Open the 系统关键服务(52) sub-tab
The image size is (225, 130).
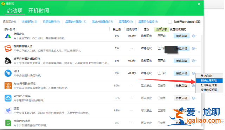[102, 22]
